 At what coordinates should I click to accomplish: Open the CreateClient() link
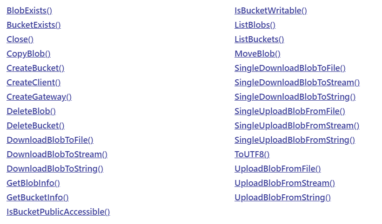(34, 83)
